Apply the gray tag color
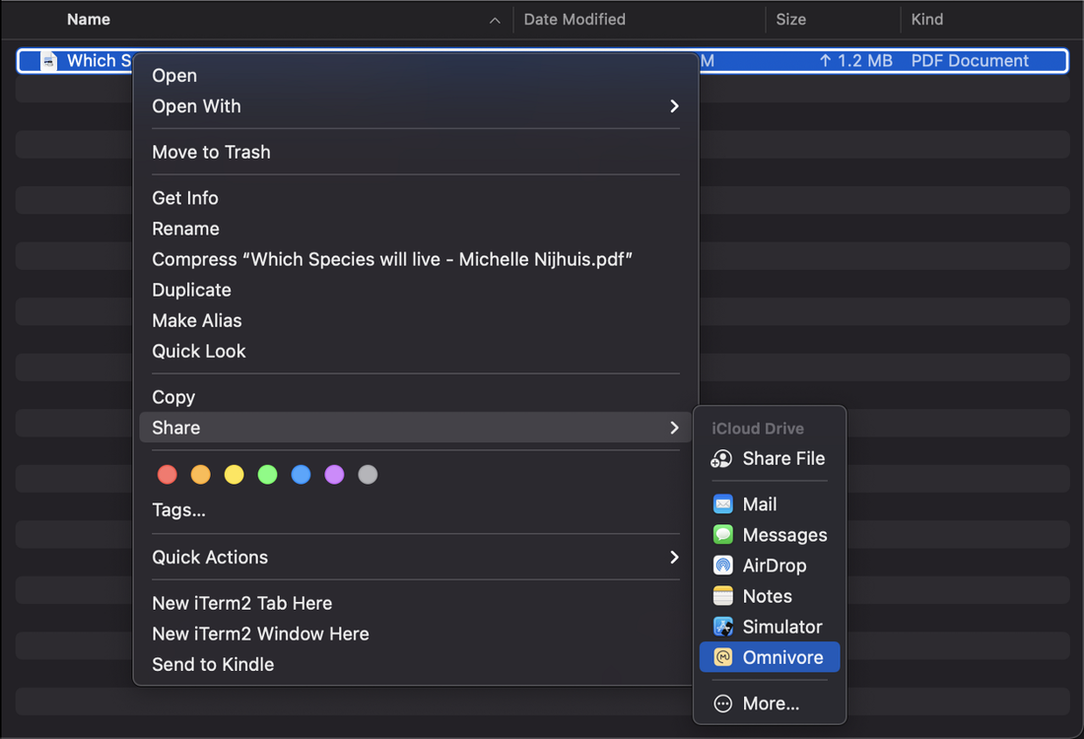This screenshot has height=739, width=1084. pyautogui.click(x=368, y=475)
